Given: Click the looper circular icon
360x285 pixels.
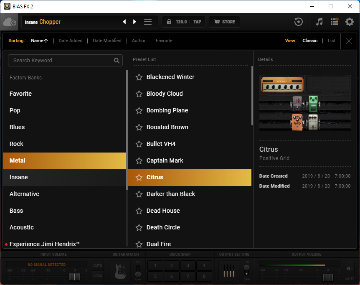Looking at the screenshot, I should [299, 22].
